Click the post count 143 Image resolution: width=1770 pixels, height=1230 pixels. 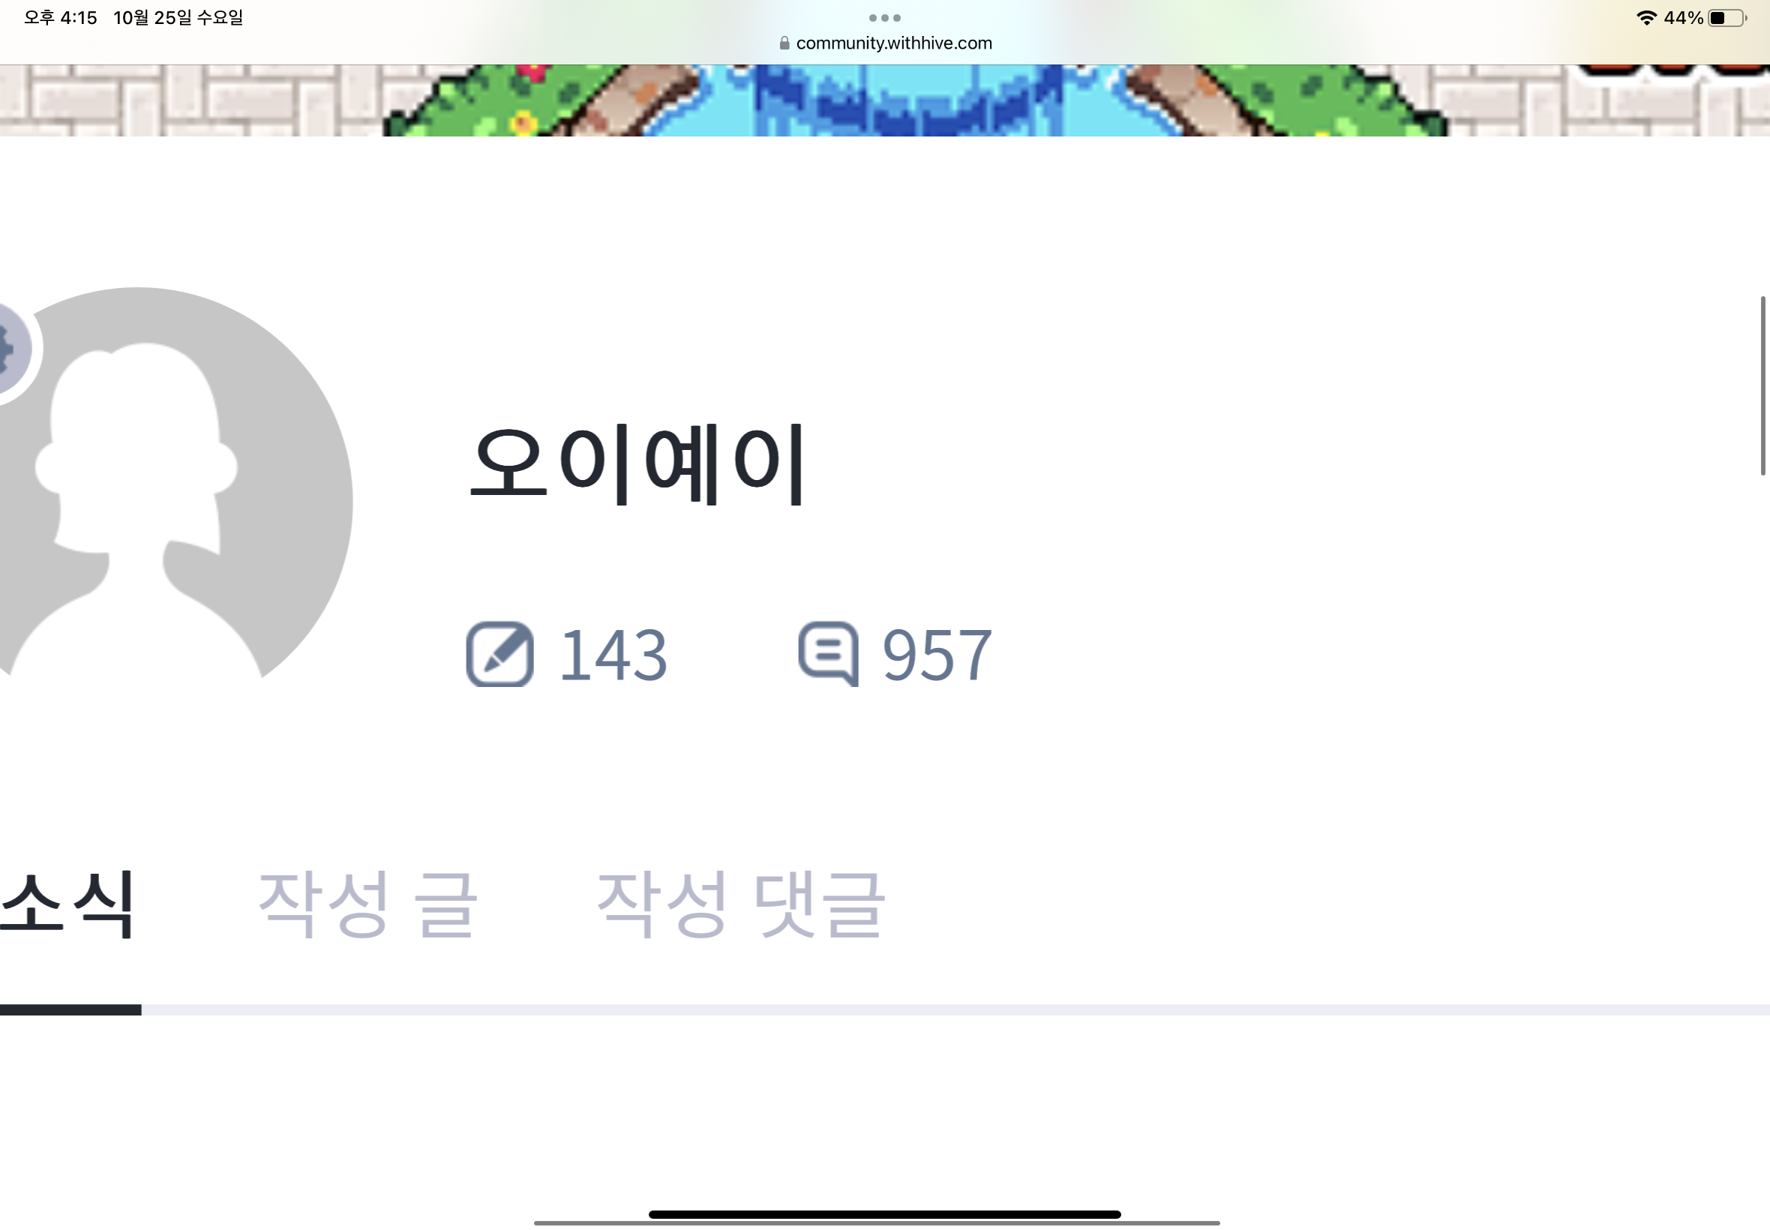tap(613, 655)
